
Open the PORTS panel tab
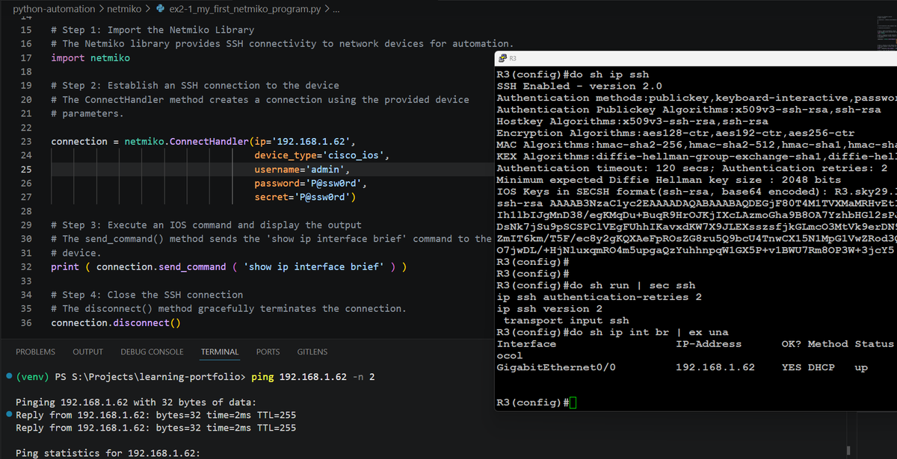coord(268,352)
